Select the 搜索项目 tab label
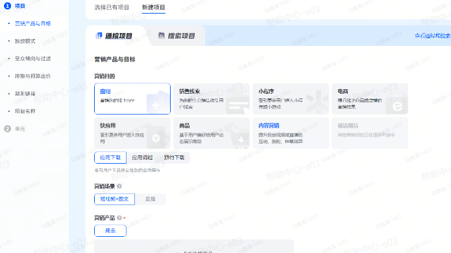This screenshot has height=253, width=451. click(181, 36)
